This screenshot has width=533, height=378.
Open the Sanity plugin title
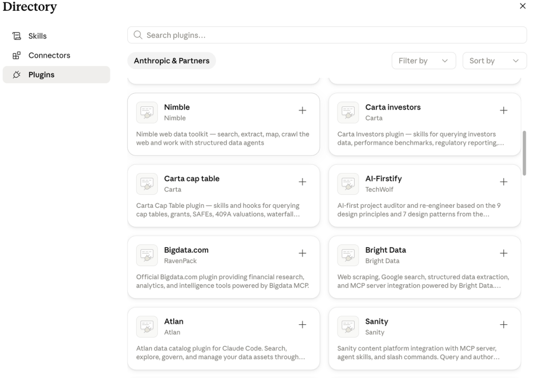377,321
